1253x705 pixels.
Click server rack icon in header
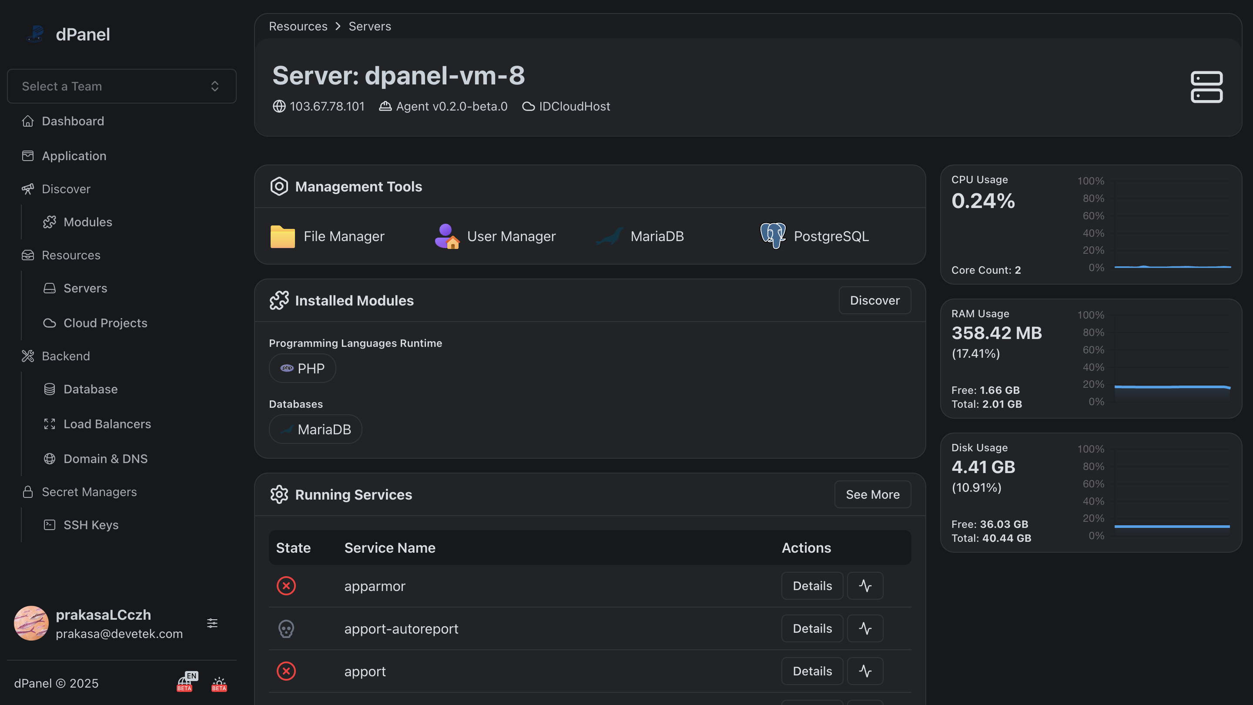click(1206, 87)
